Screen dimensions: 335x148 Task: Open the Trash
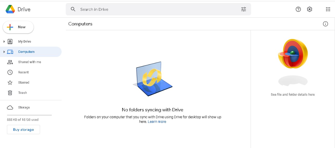click(22, 93)
